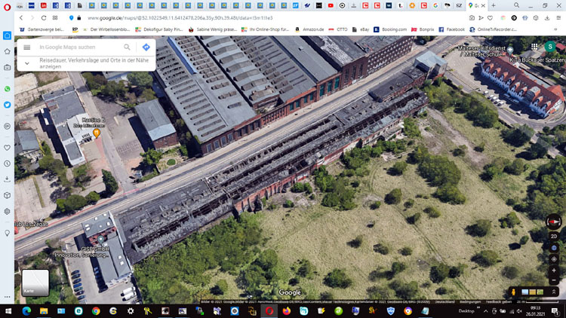Open the Google apps grid
Image resolution: width=566 pixels, height=318 pixels.
tap(534, 47)
